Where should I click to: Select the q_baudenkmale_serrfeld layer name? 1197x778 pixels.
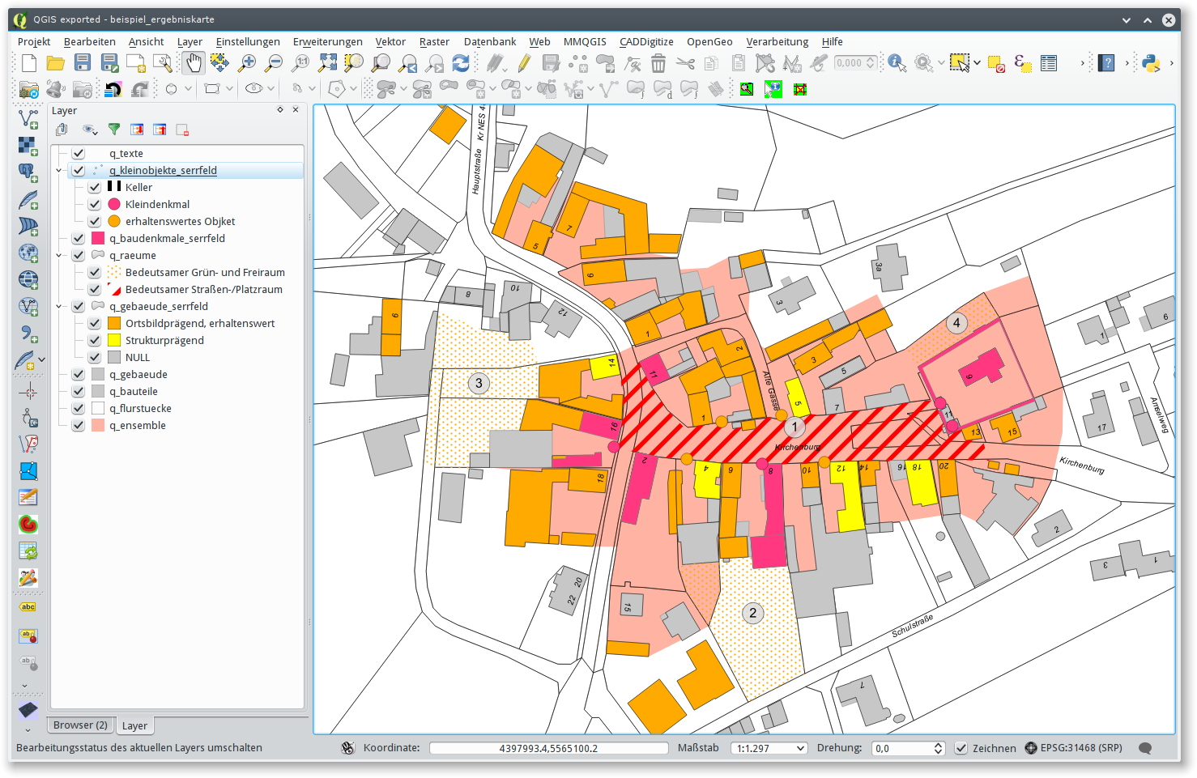[x=167, y=238]
